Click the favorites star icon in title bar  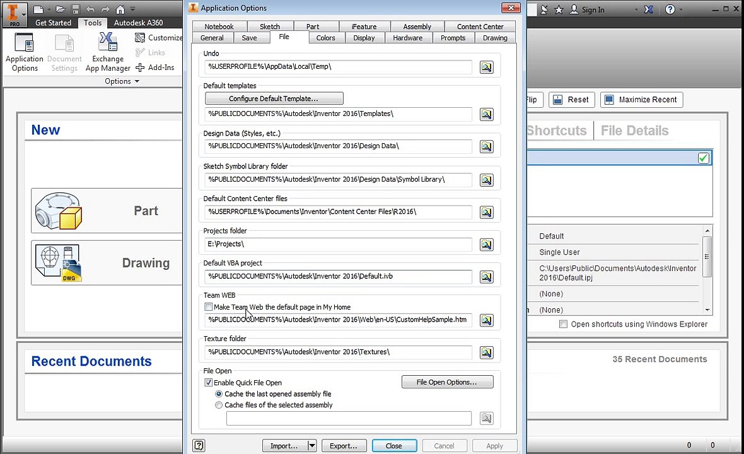(x=559, y=9)
